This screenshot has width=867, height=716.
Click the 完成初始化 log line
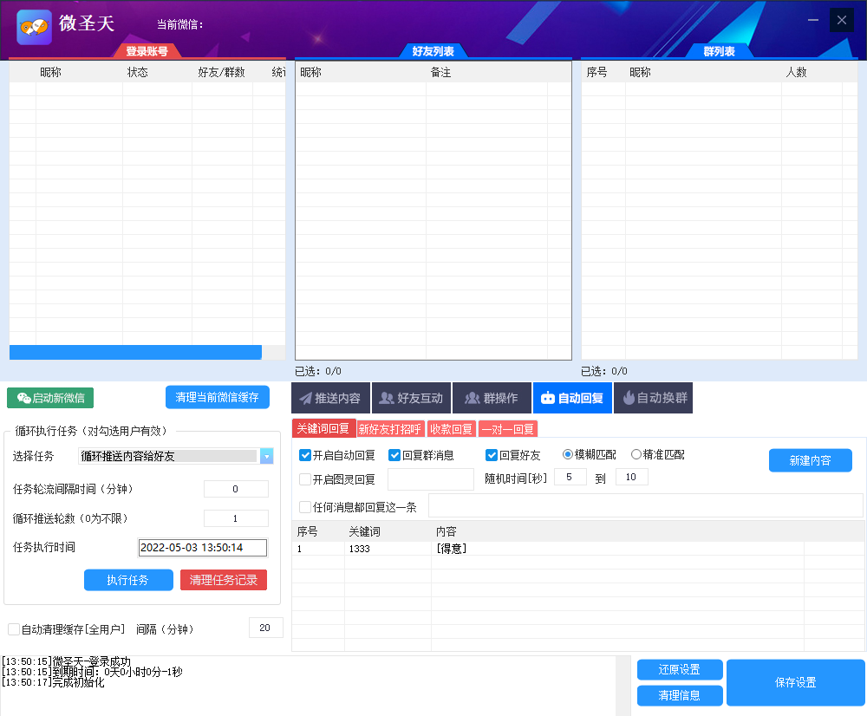[53, 682]
